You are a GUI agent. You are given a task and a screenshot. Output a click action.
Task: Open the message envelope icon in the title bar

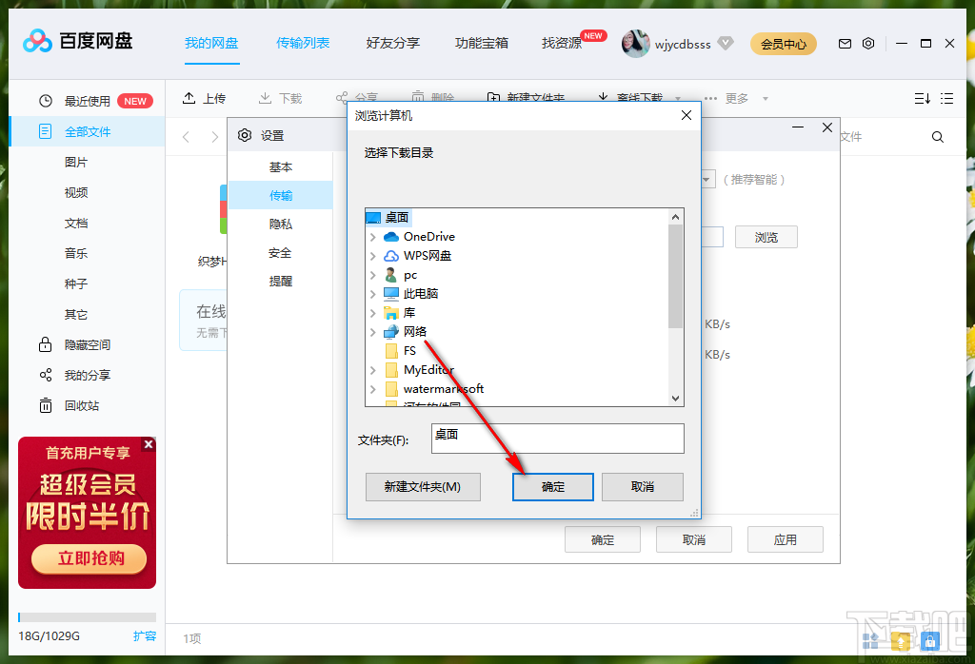(x=845, y=43)
